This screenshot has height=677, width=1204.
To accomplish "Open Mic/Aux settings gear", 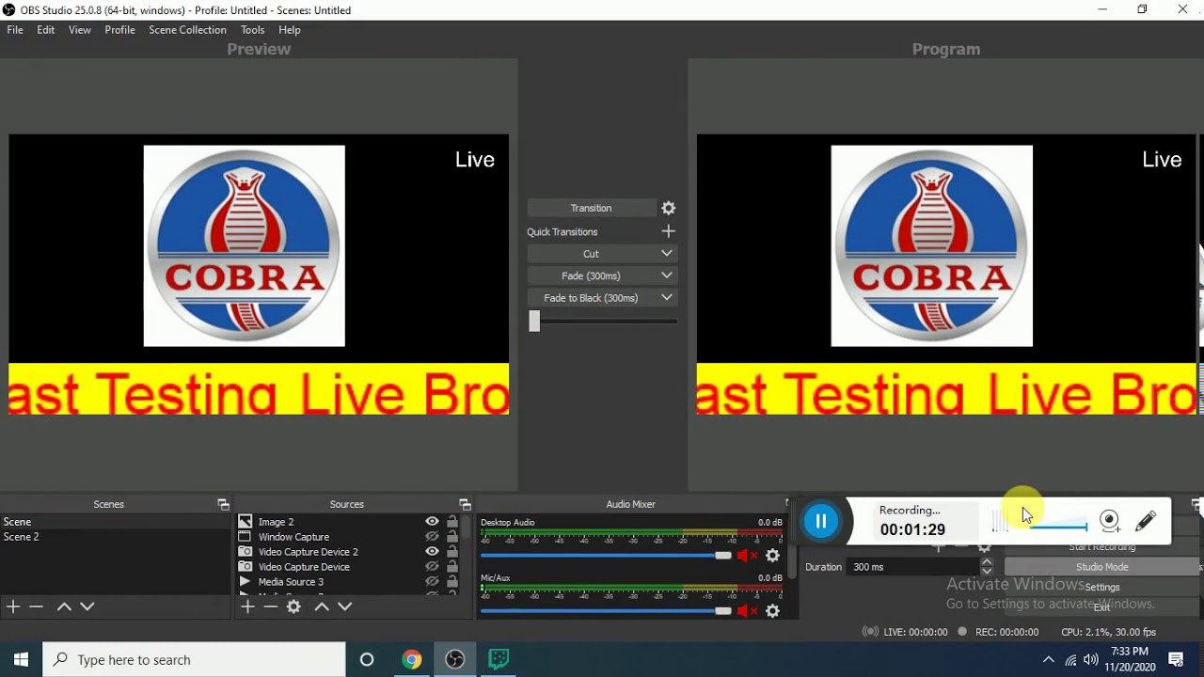I will point(773,611).
